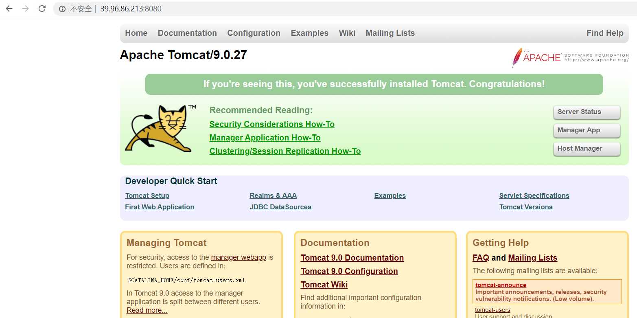Open Find Help in the nav bar

tap(605, 33)
